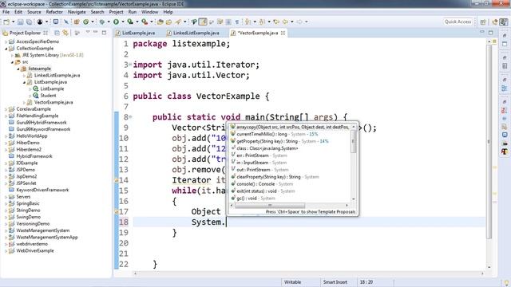Switch to the Java EE perspective icon
This screenshot has width=511, height=287.
coord(495,22)
